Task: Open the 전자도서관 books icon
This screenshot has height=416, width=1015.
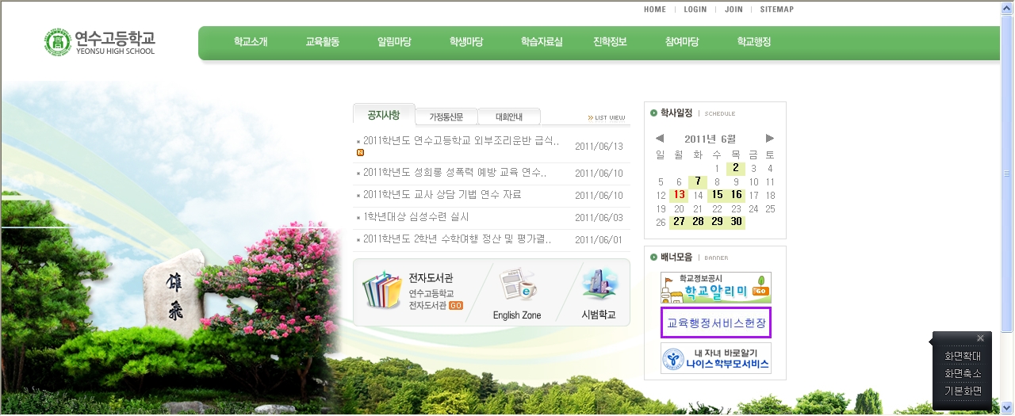Action: point(382,291)
